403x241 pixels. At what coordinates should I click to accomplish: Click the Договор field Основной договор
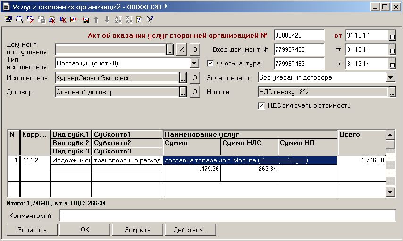click(117, 92)
